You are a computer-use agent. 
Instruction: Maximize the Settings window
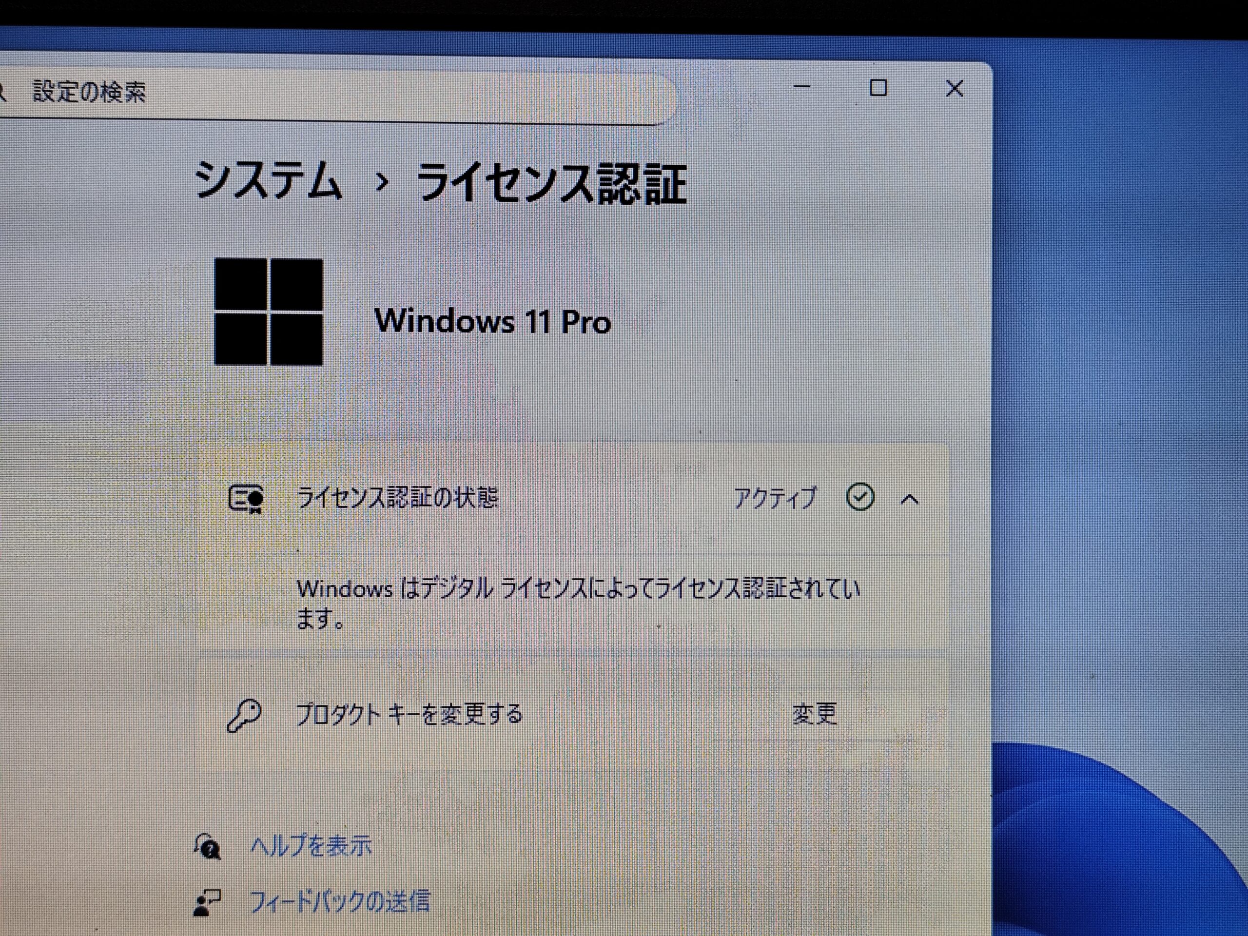pos(878,88)
